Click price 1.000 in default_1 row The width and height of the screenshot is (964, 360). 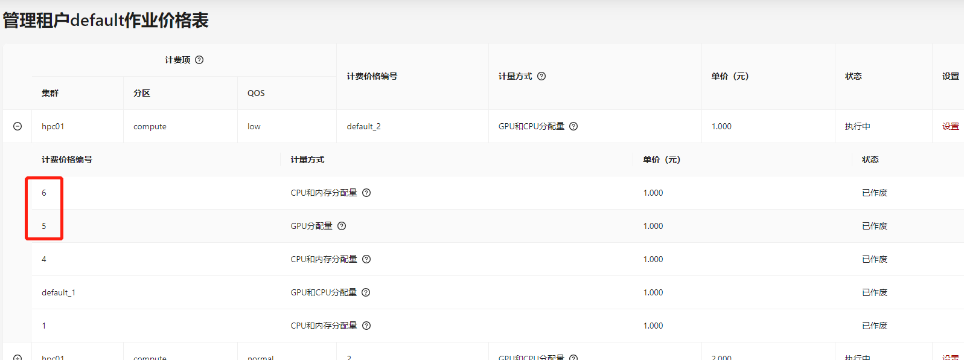(x=653, y=292)
